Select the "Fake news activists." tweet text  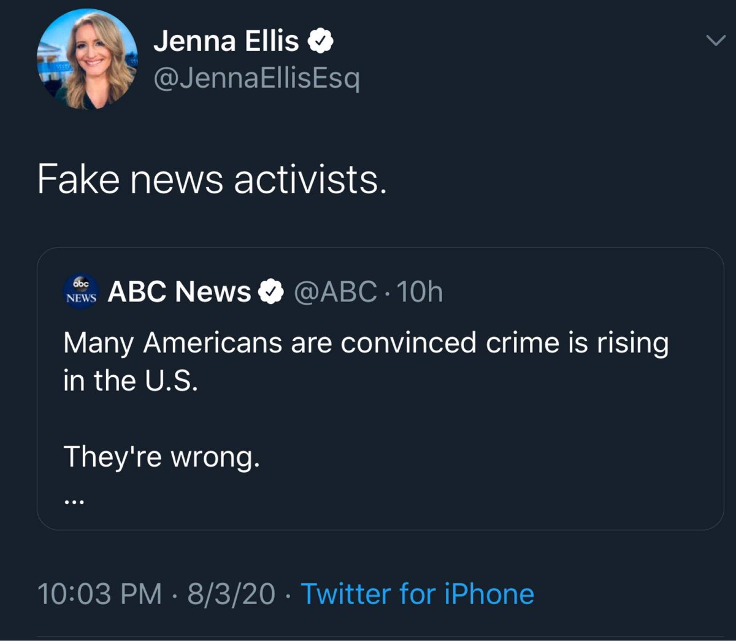[212, 179]
